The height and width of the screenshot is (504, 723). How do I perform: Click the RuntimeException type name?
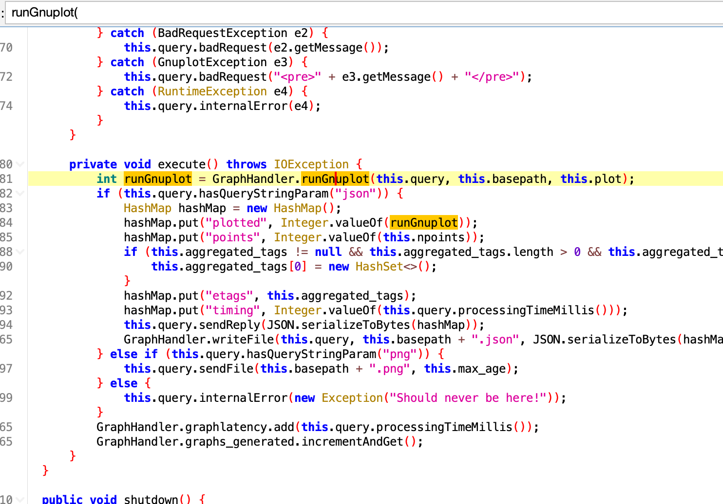pyautogui.click(x=212, y=91)
